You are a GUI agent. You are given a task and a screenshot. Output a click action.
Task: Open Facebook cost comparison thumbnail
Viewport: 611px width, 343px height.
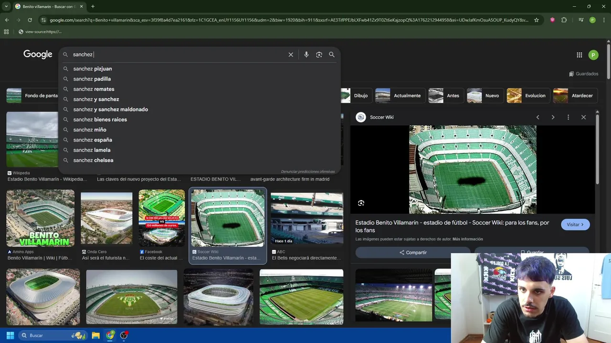pyautogui.click(x=162, y=218)
